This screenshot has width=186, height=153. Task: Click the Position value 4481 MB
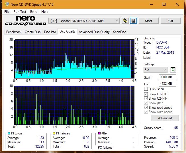click(x=172, y=142)
